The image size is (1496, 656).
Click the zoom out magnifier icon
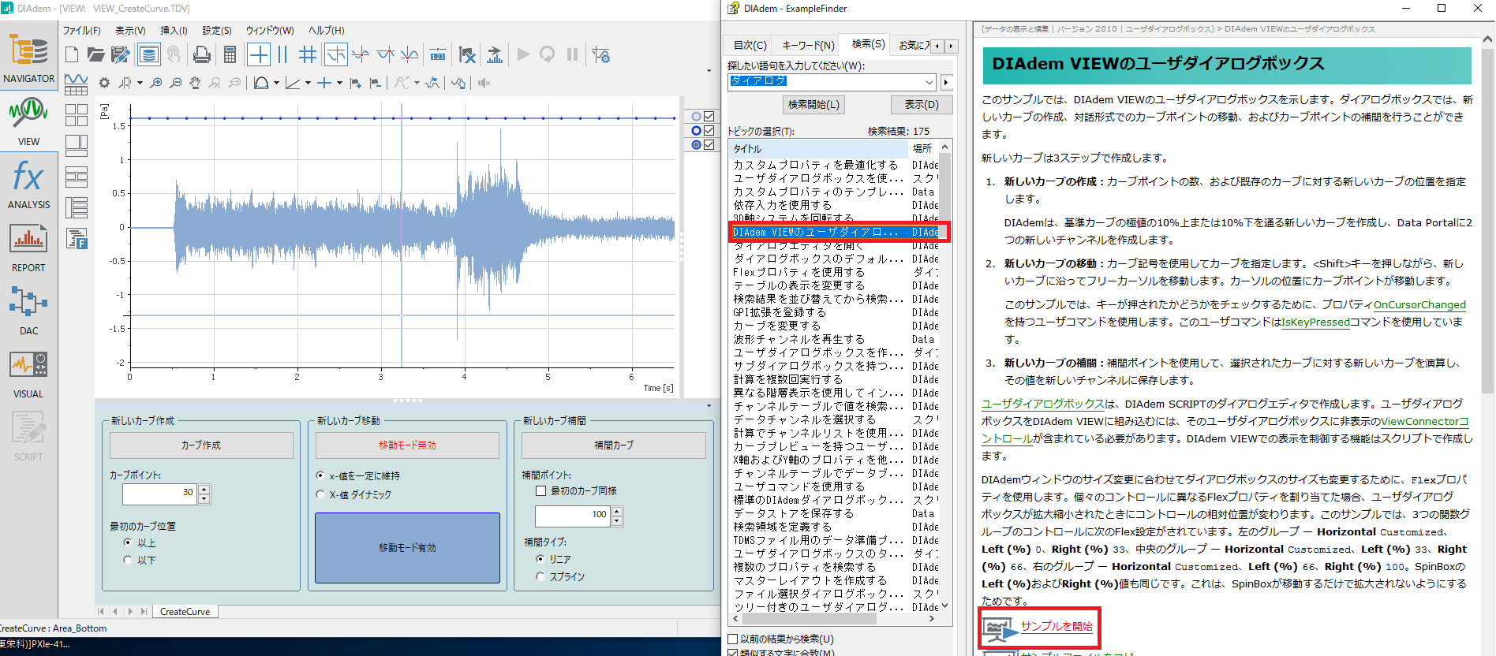[175, 83]
